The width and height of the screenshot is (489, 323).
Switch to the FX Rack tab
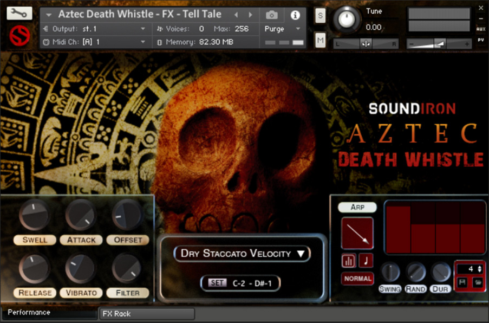(147, 314)
